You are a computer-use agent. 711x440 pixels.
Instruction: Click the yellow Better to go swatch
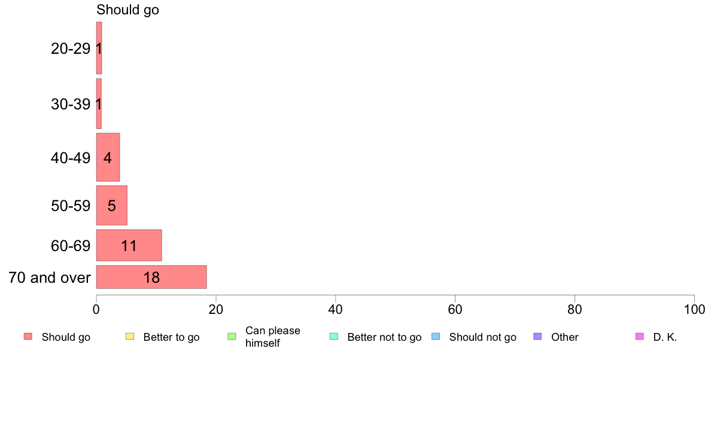tap(130, 336)
